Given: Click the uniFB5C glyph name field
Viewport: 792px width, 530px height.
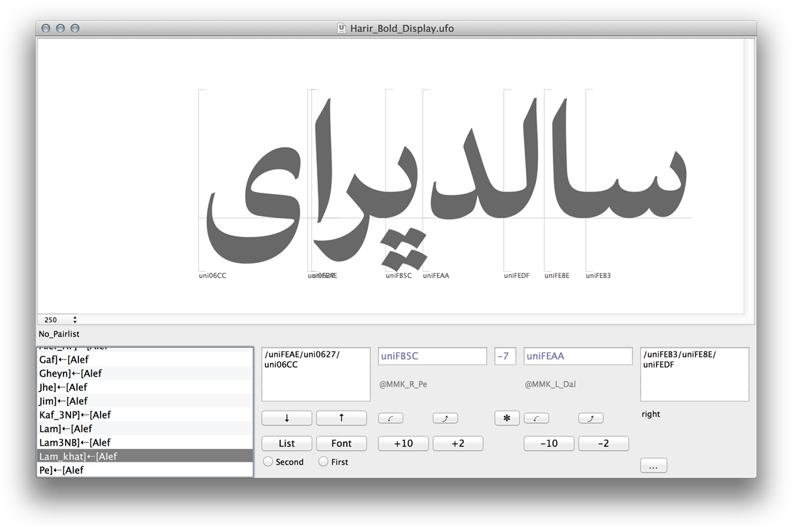Looking at the screenshot, I should tap(432, 355).
